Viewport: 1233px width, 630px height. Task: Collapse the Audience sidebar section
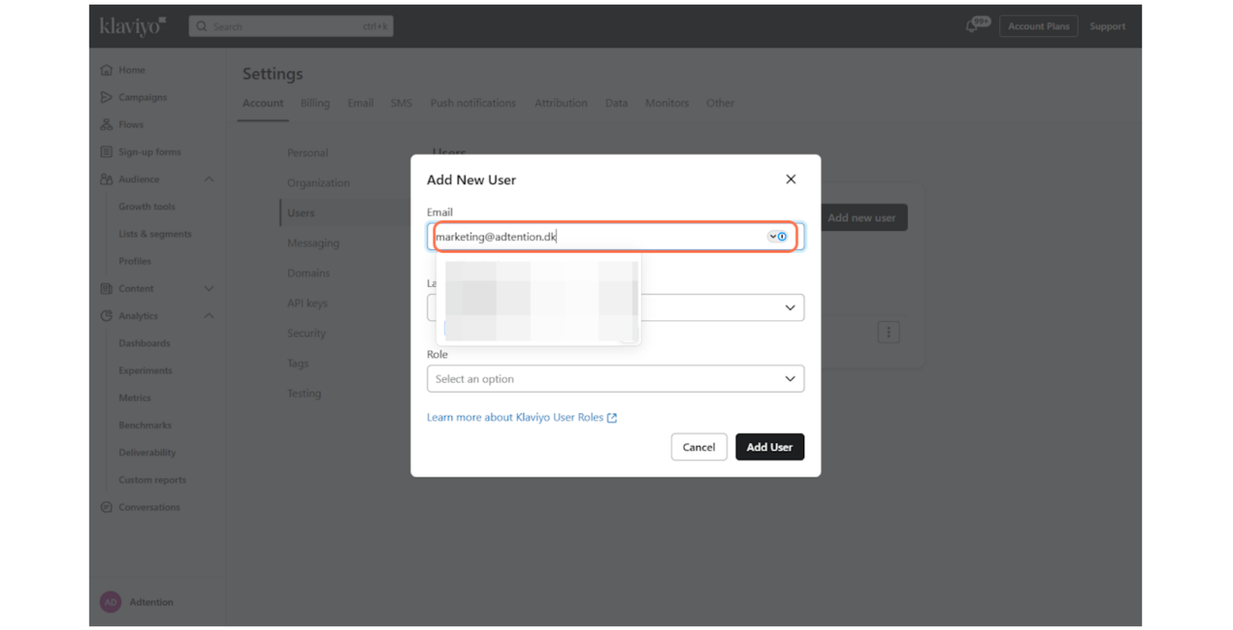209,180
